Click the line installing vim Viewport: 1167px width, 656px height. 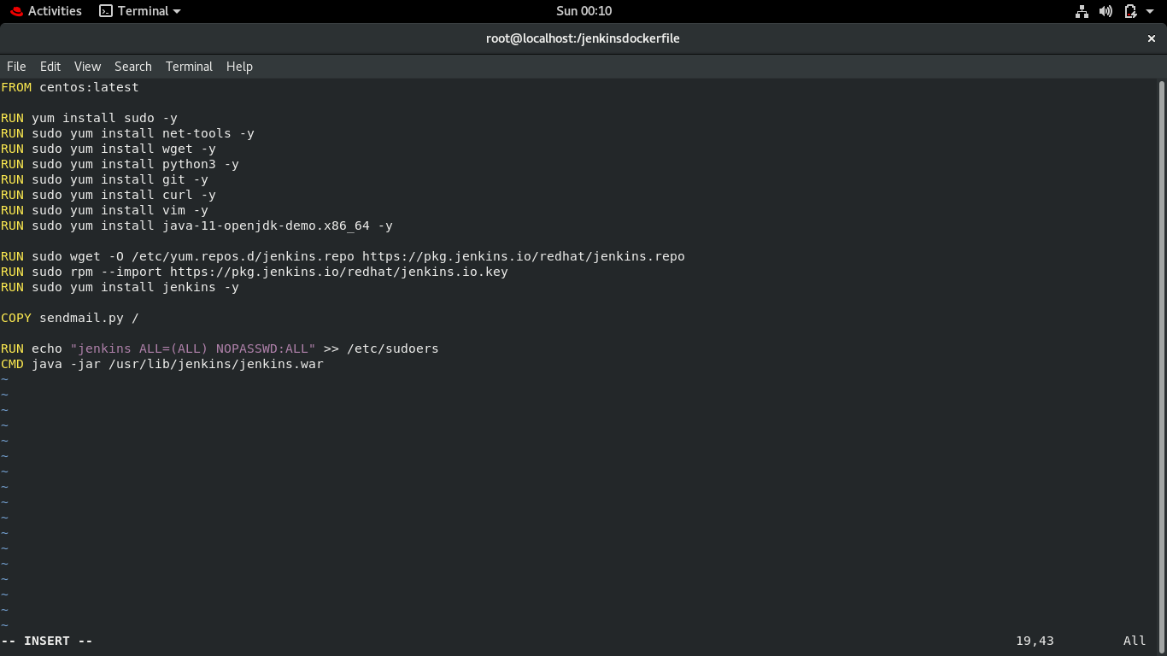click(104, 210)
